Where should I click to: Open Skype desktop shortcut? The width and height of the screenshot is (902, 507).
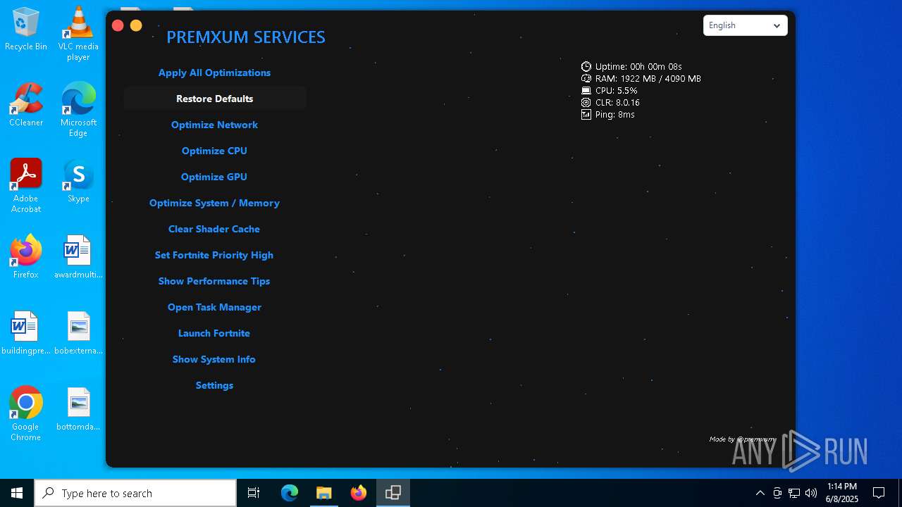(x=78, y=181)
